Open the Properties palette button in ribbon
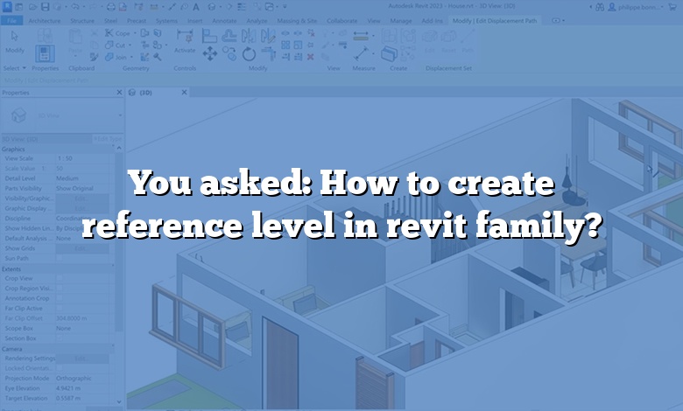Viewport: 683px width, 411px height. [45, 54]
